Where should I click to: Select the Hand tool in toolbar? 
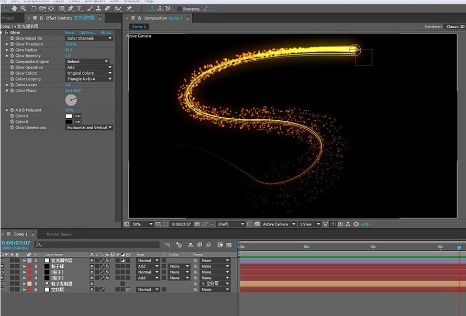coord(14,8)
